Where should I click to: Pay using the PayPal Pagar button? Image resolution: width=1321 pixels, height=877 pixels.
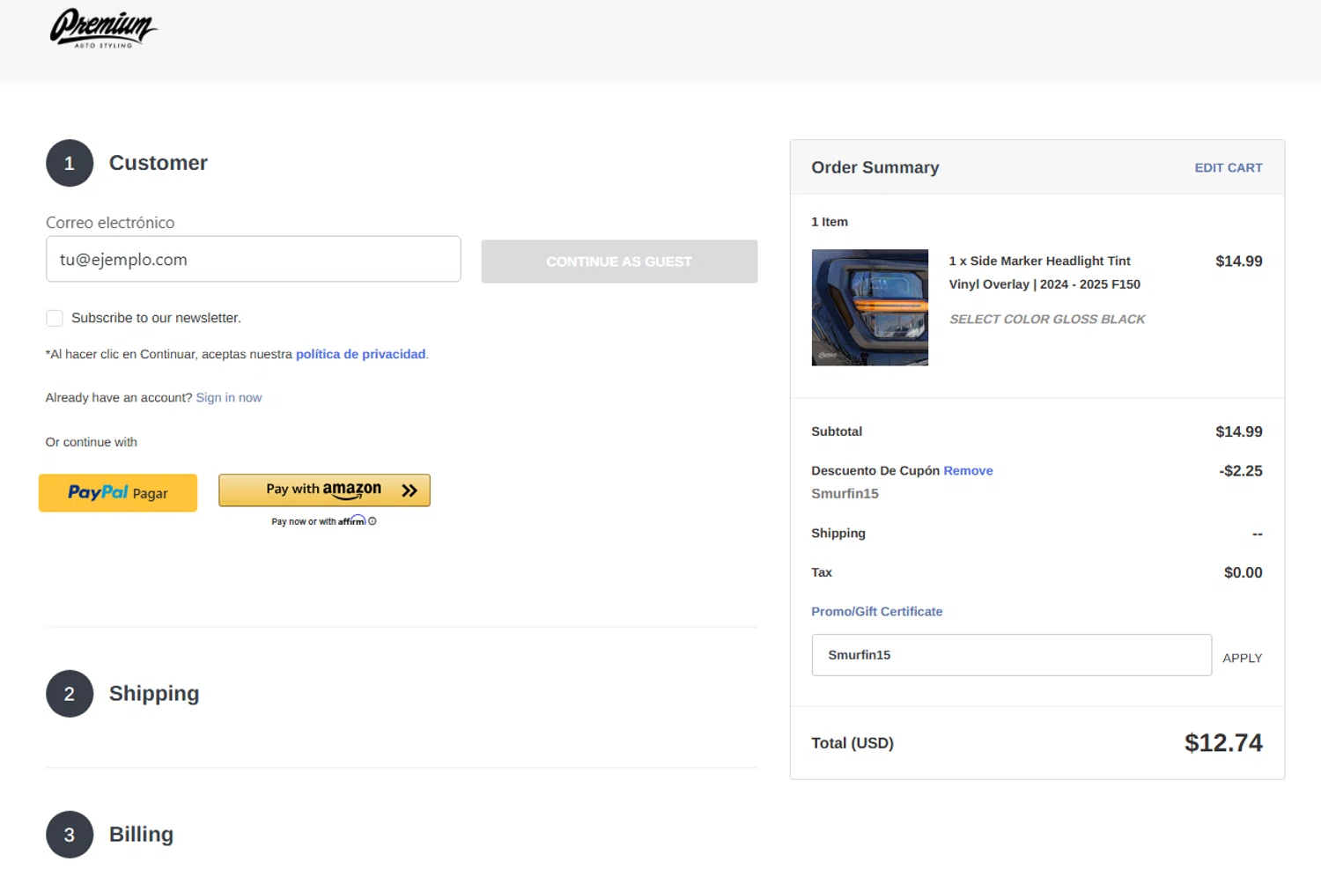click(x=118, y=493)
